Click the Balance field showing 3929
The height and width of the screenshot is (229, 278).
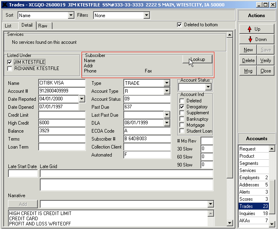click(62, 131)
